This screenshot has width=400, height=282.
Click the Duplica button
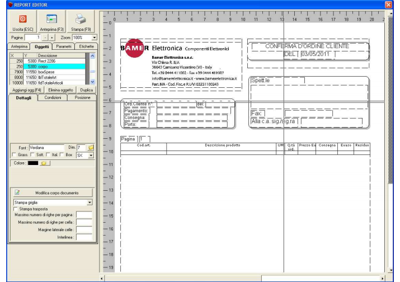point(87,90)
